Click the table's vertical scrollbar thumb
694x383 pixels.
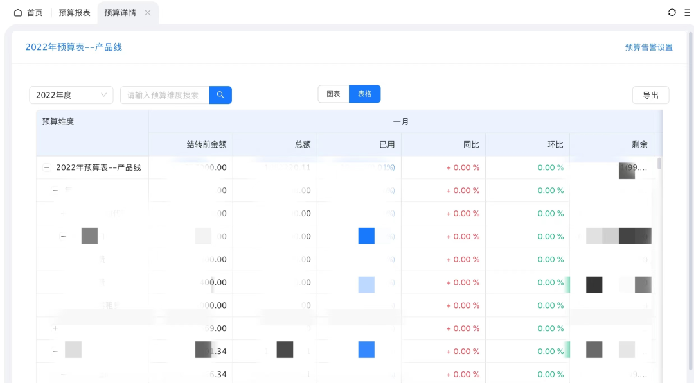coord(659,163)
